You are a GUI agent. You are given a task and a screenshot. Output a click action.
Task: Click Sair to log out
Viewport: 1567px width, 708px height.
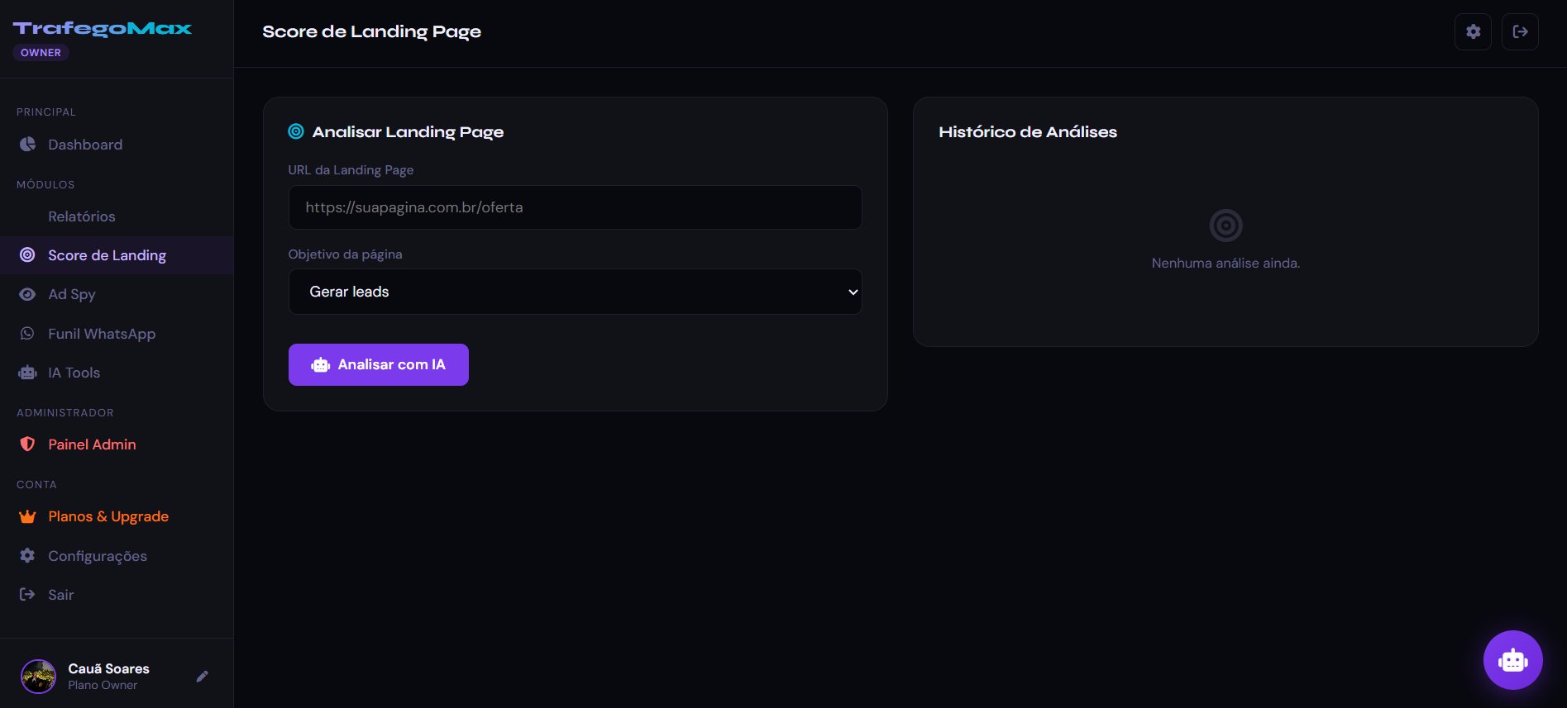click(x=117, y=595)
